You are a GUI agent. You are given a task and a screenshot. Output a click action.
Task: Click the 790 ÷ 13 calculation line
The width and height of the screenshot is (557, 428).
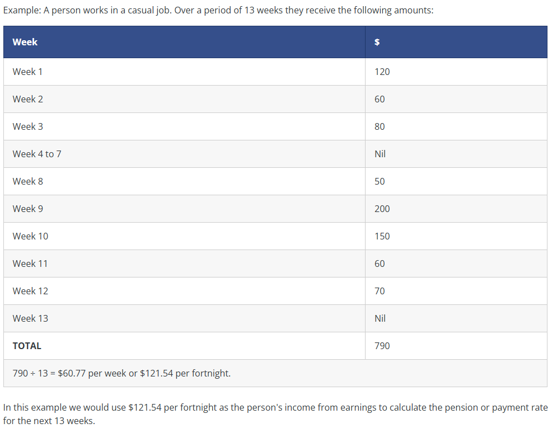tap(121, 373)
